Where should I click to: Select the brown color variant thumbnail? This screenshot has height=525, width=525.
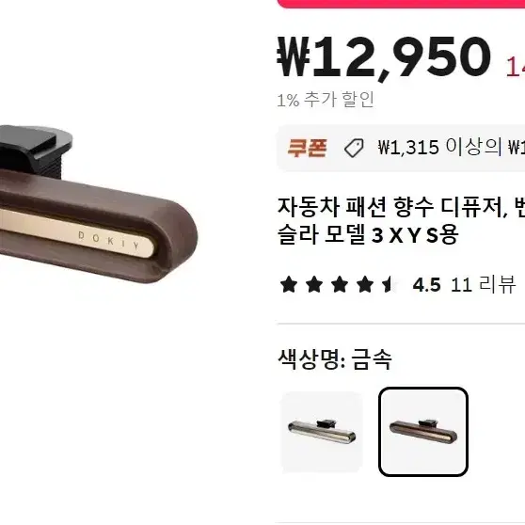coord(423,432)
